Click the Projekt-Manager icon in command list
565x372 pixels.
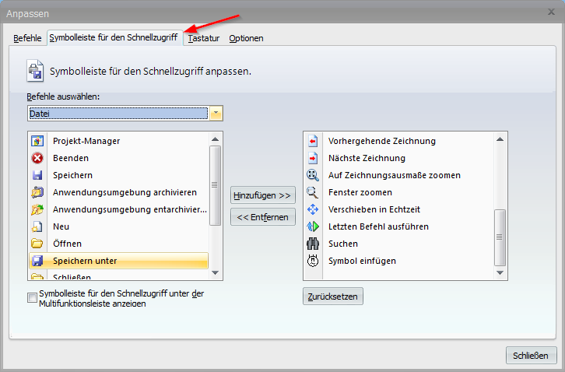37,141
